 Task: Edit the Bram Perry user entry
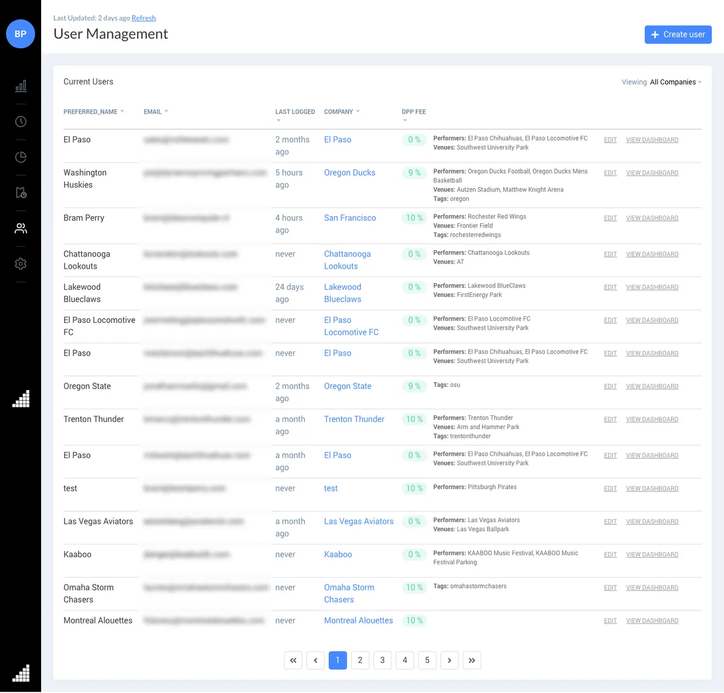pos(610,218)
